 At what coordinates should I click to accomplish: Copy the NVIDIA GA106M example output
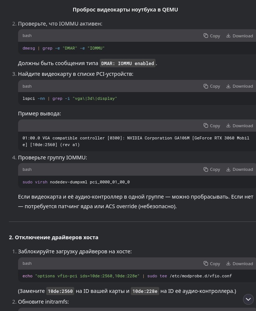(x=212, y=126)
